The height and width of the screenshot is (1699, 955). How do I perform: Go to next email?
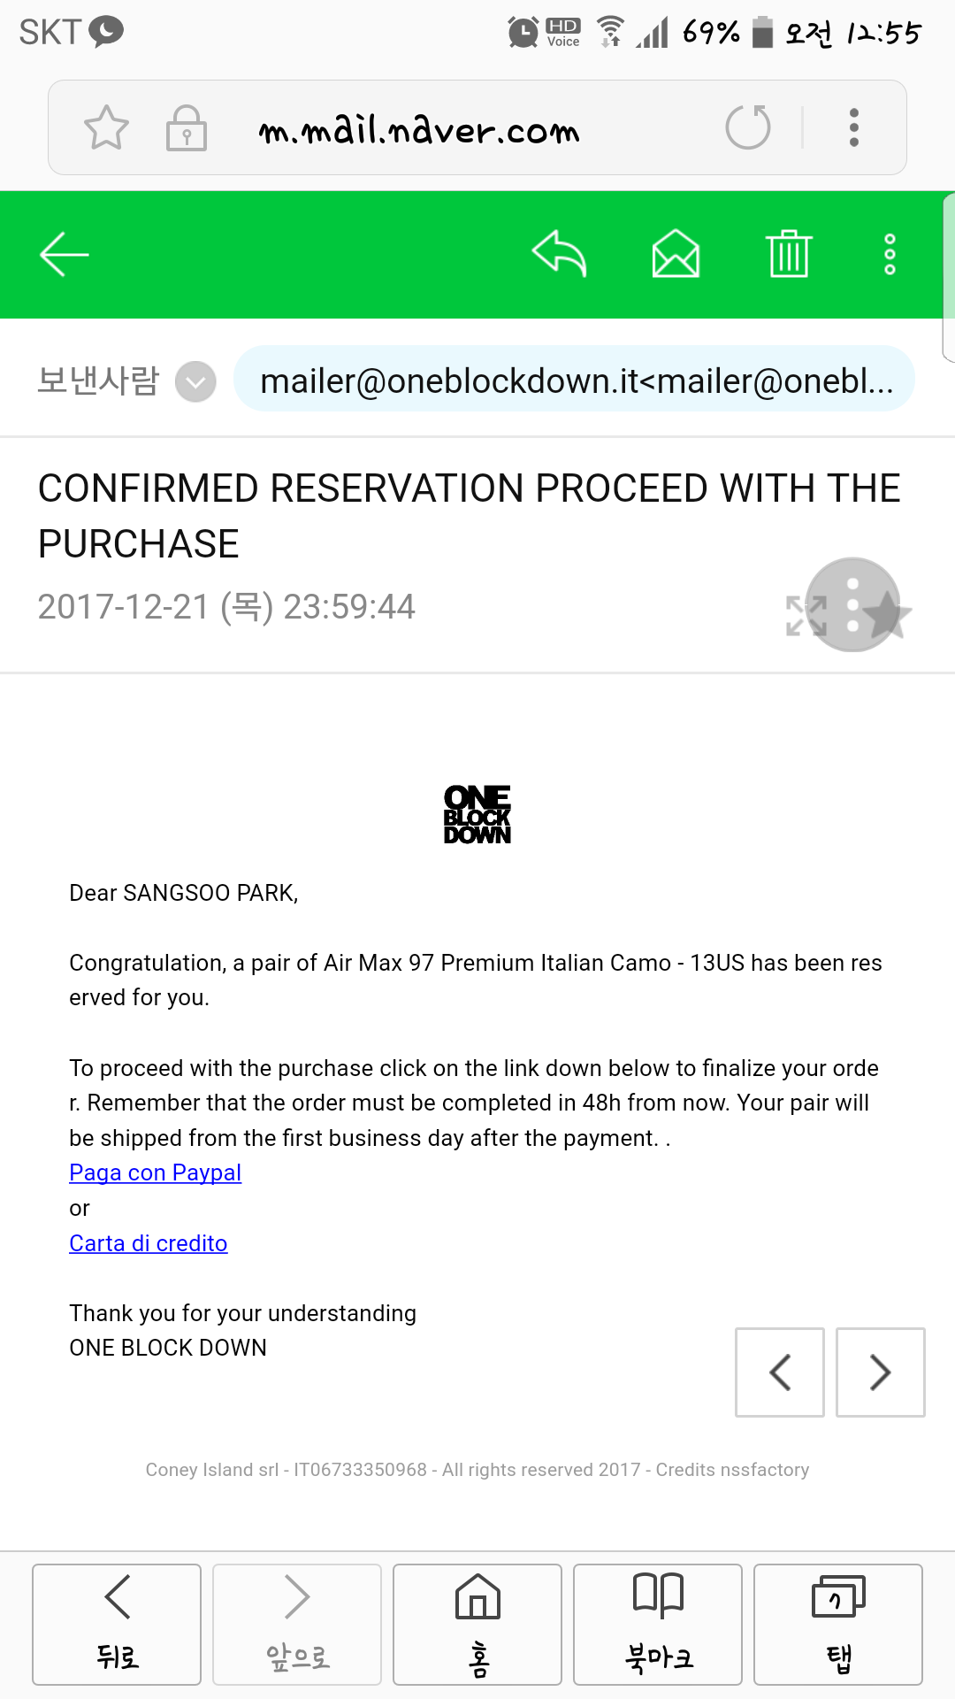[x=881, y=1372]
